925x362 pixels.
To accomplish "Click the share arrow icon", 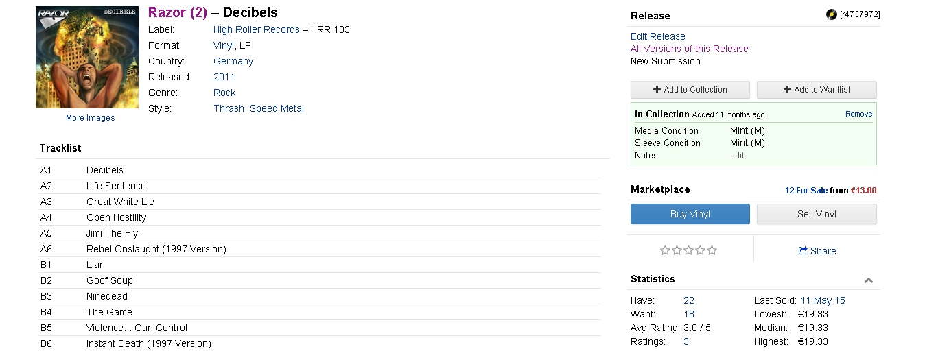I will pos(803,251).
